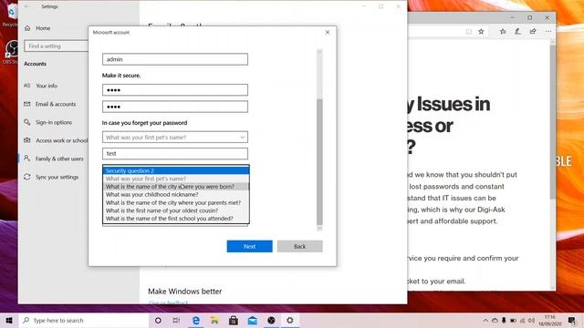Click Settings gear on taskbar
584x328 pixels.
pos(290,320)
